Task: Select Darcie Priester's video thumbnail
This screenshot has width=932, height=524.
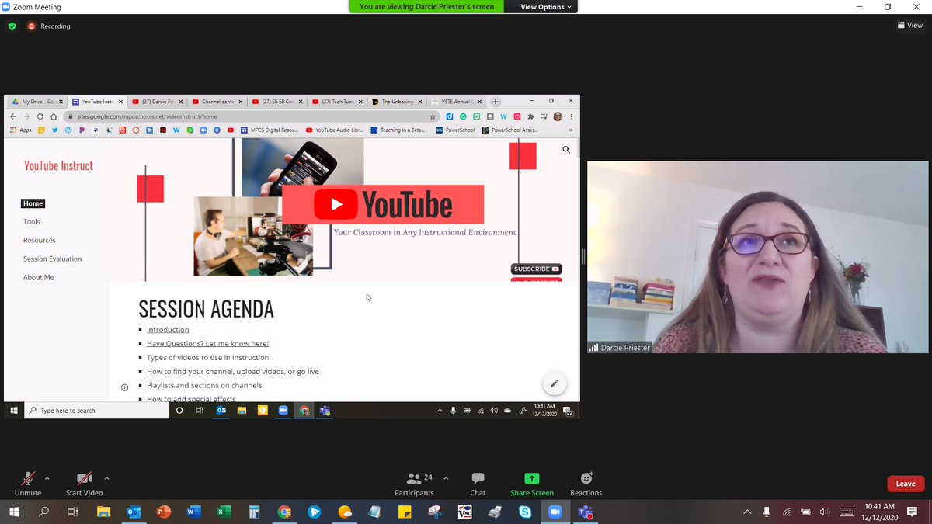Action: [757, 257]
